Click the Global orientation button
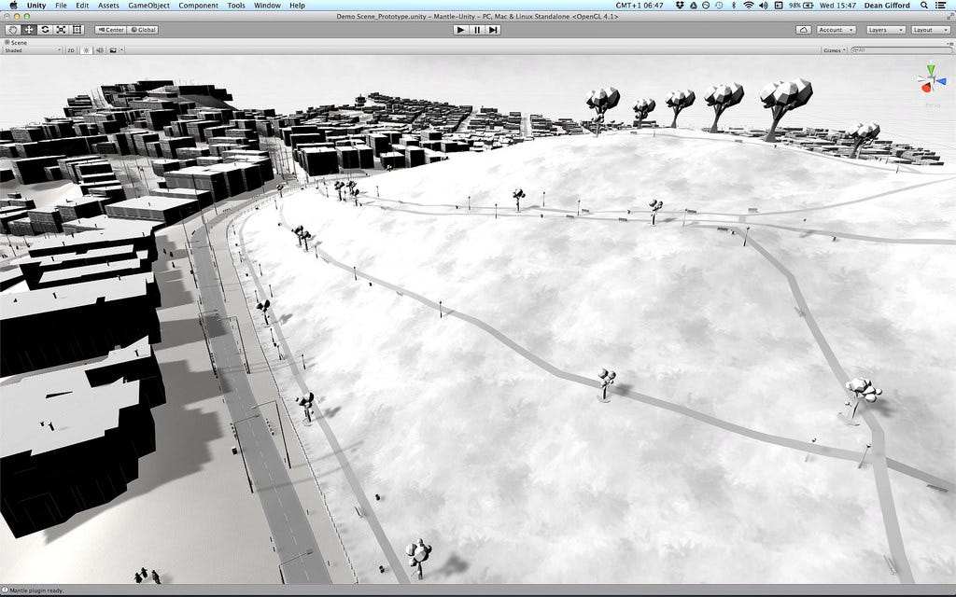Viewport: 956px width, 597px height. 145,29
